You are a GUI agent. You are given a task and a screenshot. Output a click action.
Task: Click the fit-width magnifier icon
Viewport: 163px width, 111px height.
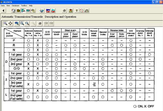27,23
